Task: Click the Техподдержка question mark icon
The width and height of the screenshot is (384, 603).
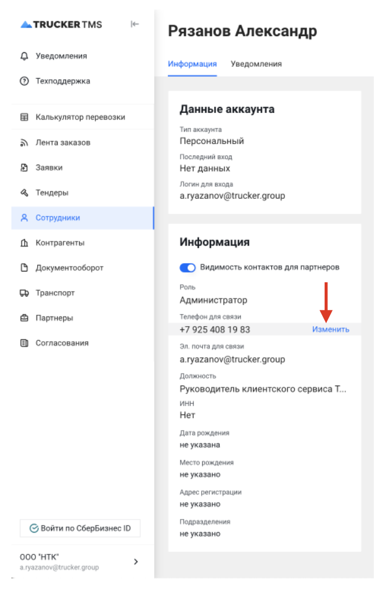Action: click(25, 81)
